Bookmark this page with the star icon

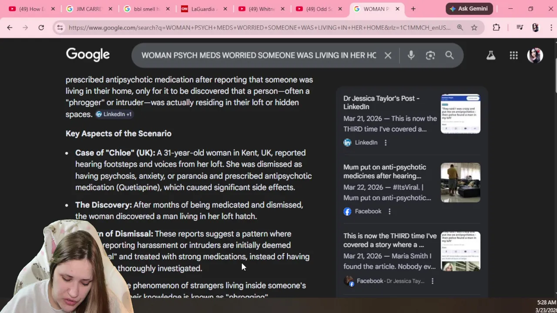click(474, 27)
